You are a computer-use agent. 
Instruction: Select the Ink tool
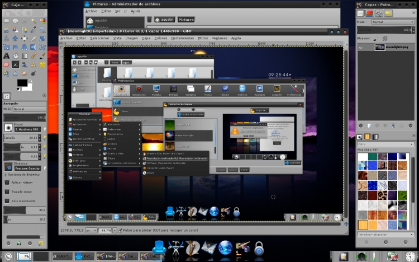click(x=25, y=64)
